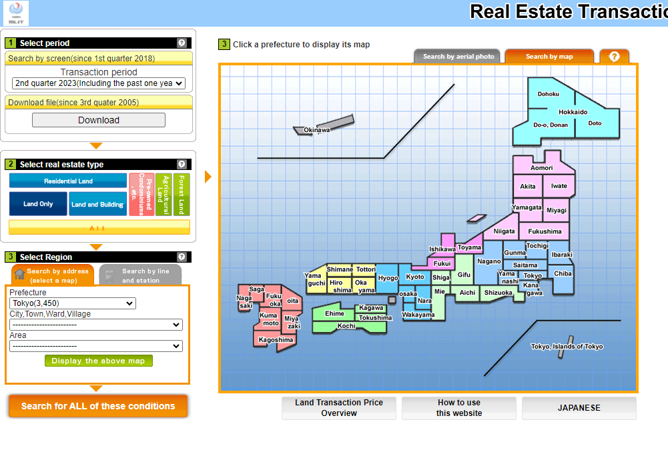Toggle Residential Land property type
The image size is (668, 450).
pos(68,181)
